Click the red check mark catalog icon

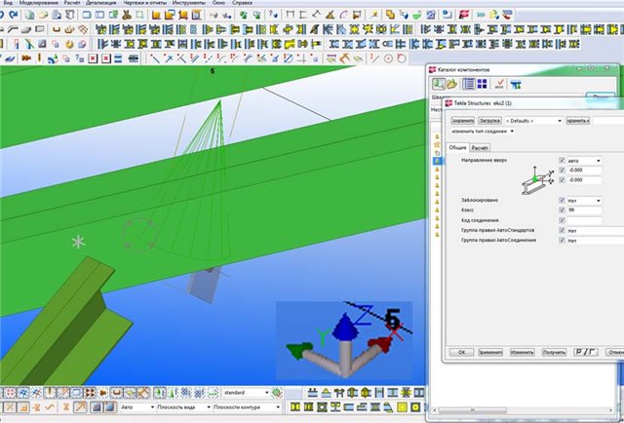[499, 85]
